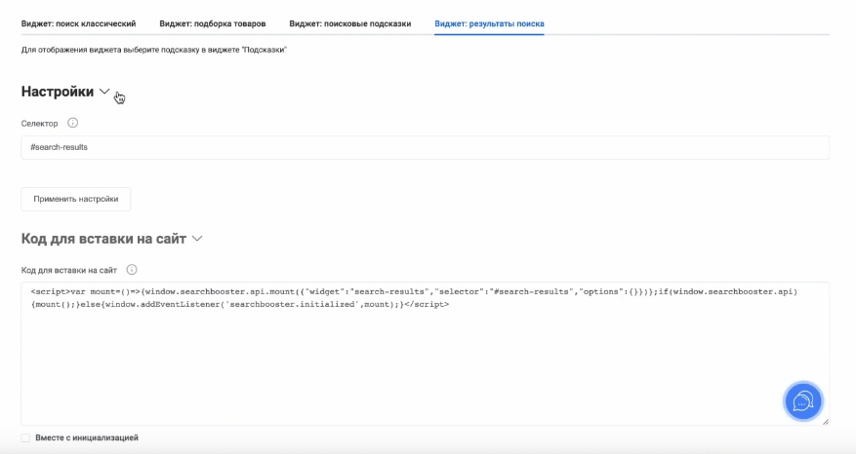Enable the Вместе с инициализацией checkbox
Screen dimensions: 856x454
coord(25,438)
